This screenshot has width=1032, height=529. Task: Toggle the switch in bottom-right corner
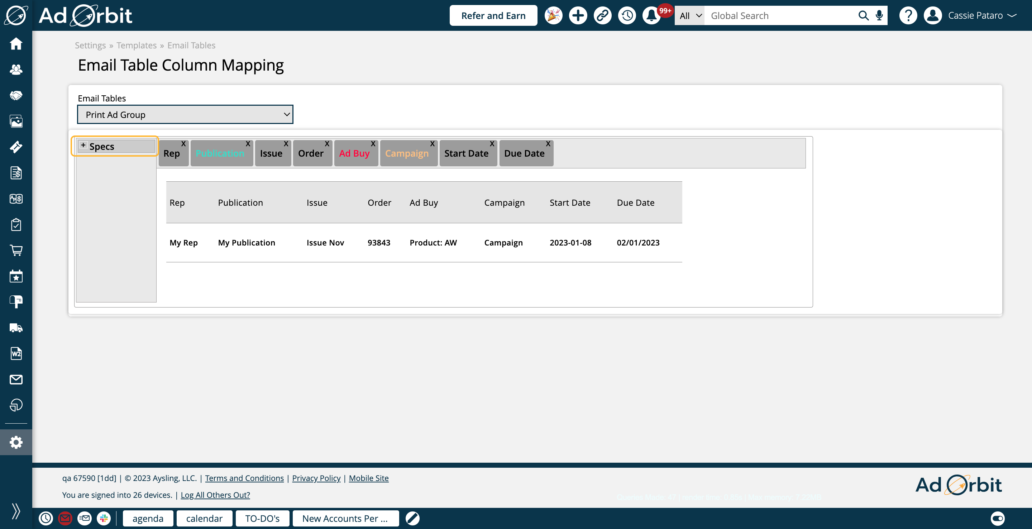pos(997,519)
